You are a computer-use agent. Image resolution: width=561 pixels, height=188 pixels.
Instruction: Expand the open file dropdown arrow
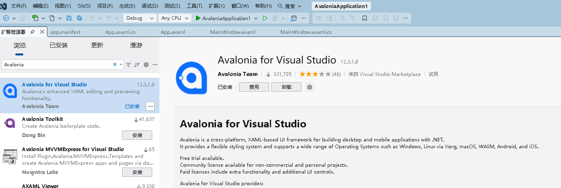60,18
